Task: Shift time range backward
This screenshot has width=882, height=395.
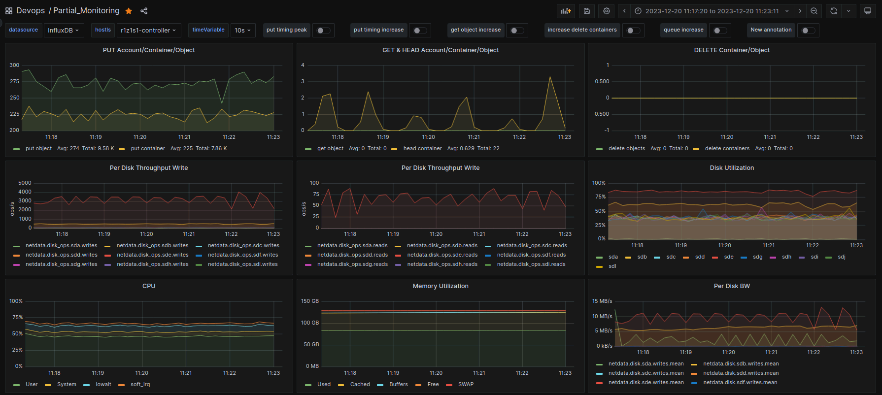Action: pos(624,11)
